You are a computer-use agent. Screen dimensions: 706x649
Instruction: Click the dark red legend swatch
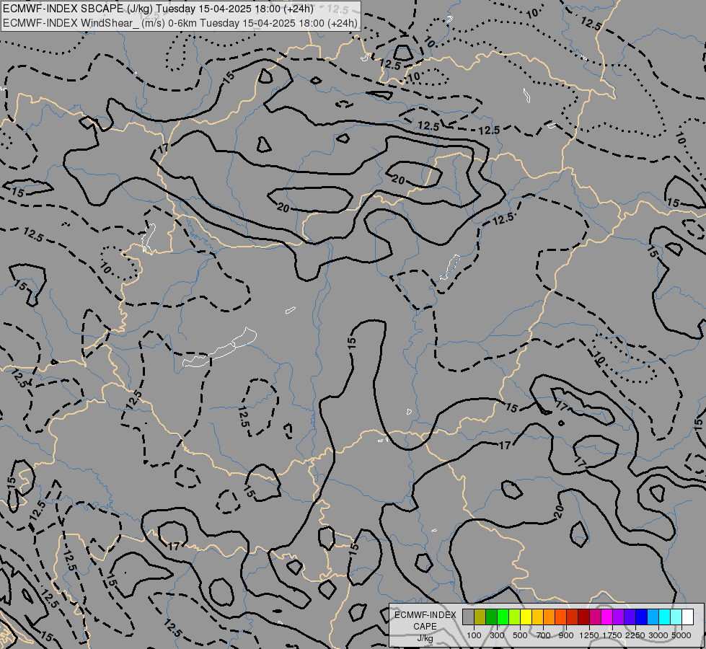(x=583, y=617)
